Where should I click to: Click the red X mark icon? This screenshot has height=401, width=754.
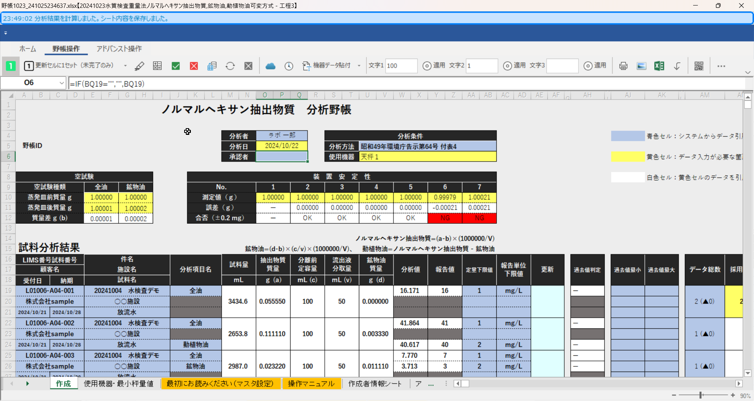pos(194,66)
